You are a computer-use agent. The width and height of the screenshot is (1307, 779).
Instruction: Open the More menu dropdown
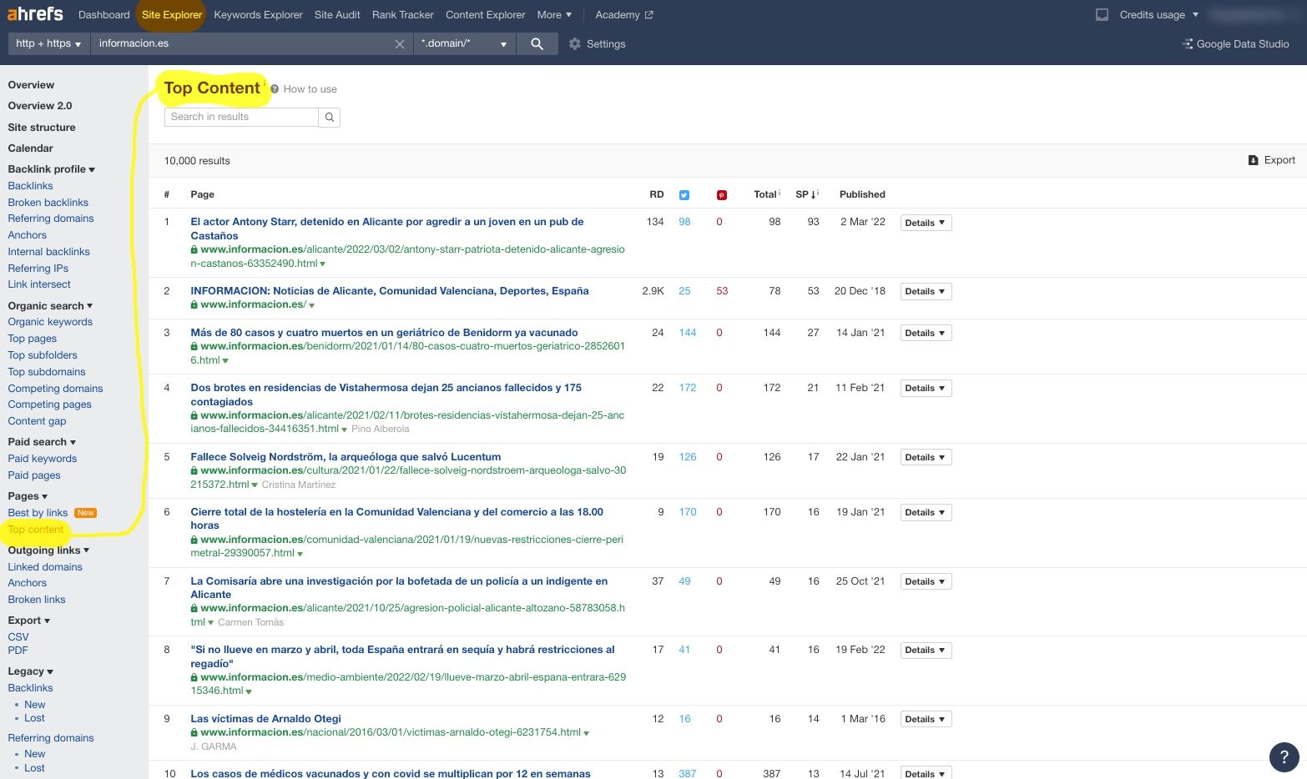click(x=555, y=15)
